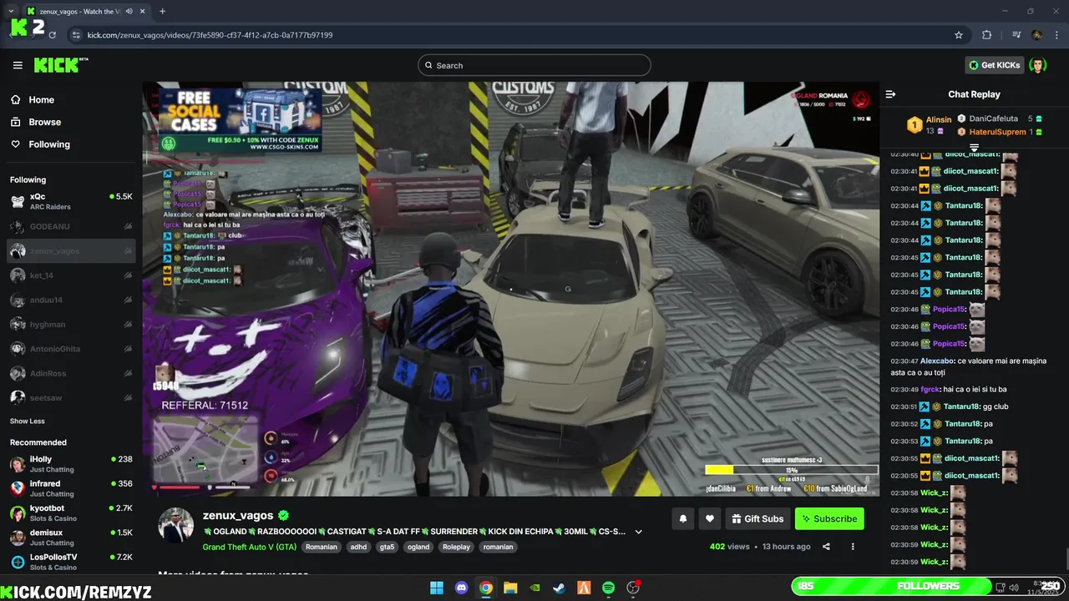1069x601 pixels.
Task: Collapse the chat replay panel
Action: [890, 94]
